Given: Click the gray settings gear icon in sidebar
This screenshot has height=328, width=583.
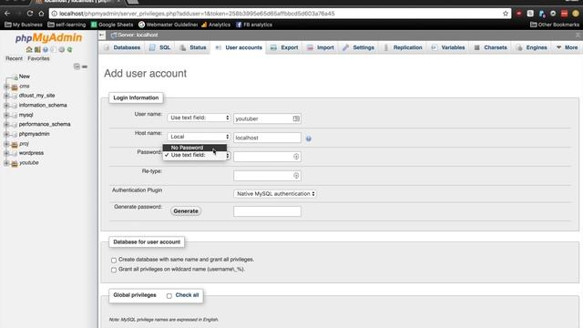Looking at the screenshot, I should pyautogui.click(x=61, y=49).
